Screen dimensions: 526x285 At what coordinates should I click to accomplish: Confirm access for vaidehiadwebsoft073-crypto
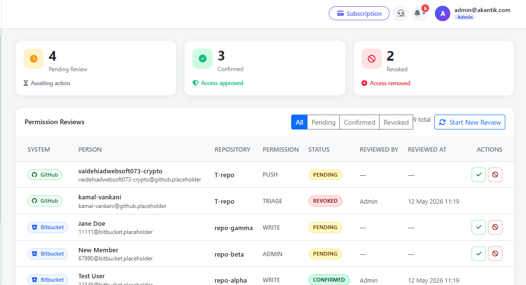(x=479, y=175)
